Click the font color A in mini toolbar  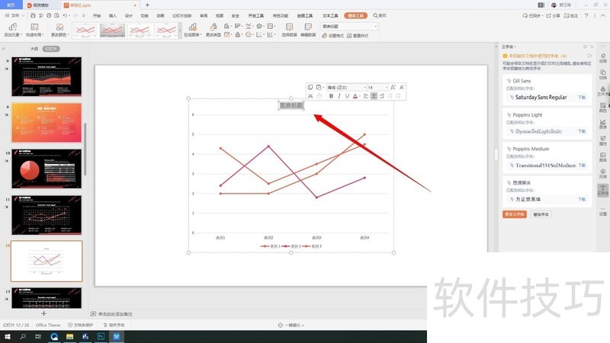coord(355,96)
